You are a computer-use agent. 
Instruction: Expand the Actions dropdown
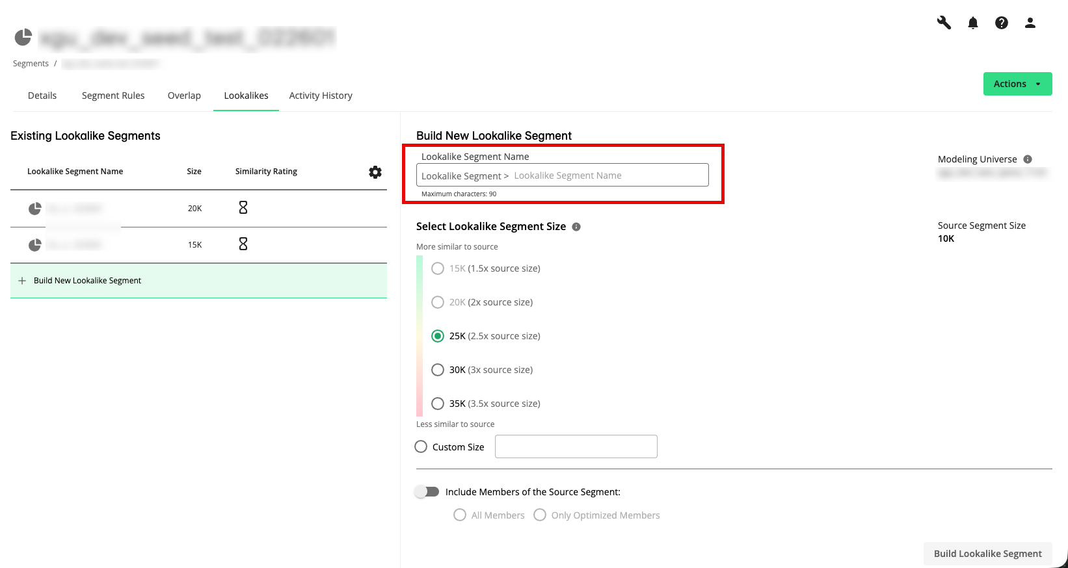(1017, 84)
